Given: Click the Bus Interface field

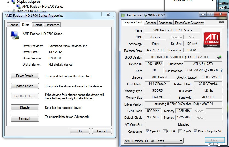Looking at the screenshot, I should click(202, 70).
